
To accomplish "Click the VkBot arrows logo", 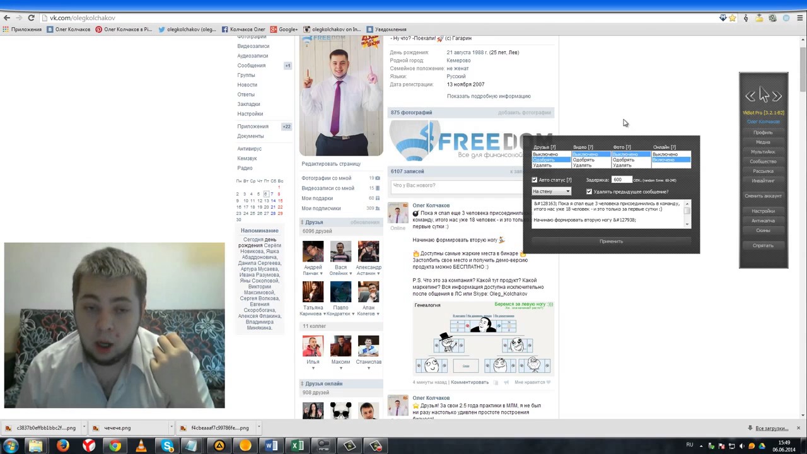I will 763,95.
